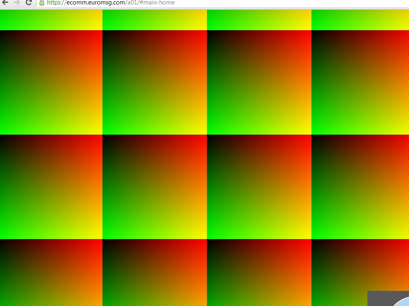
Task: Click the green SSL padlock icon
Action: click(42, 3)
